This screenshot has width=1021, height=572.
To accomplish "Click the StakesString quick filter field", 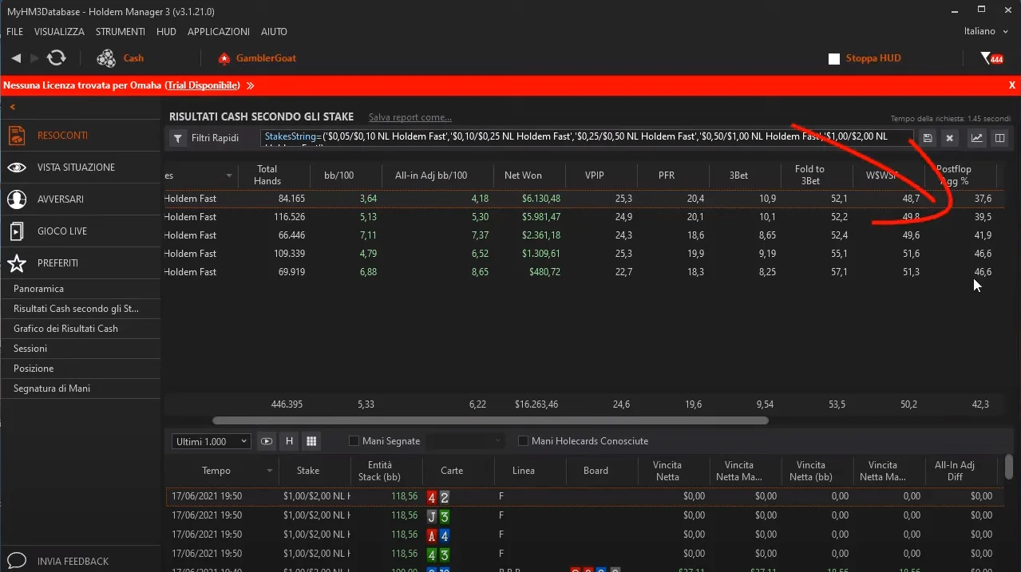I will click(587, 137).
